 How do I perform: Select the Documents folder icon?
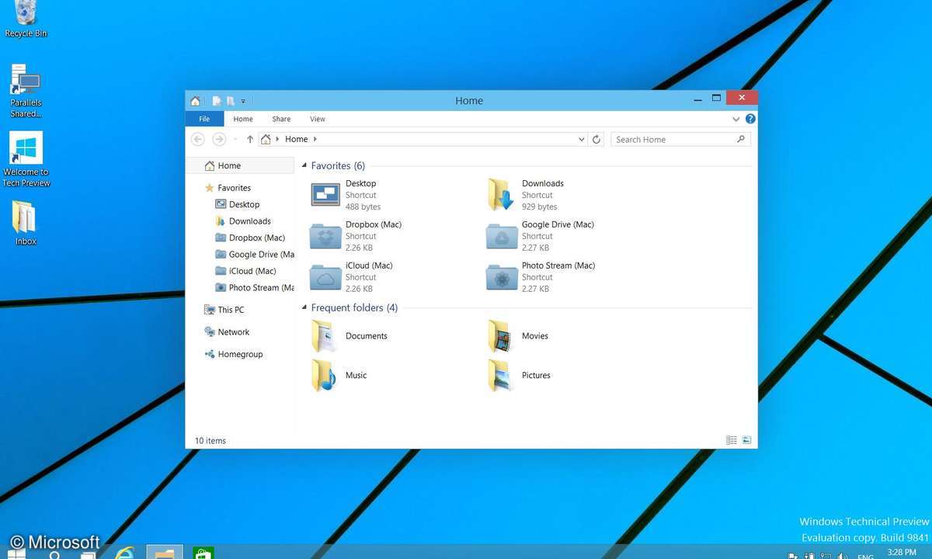click(x=325, y=336)
